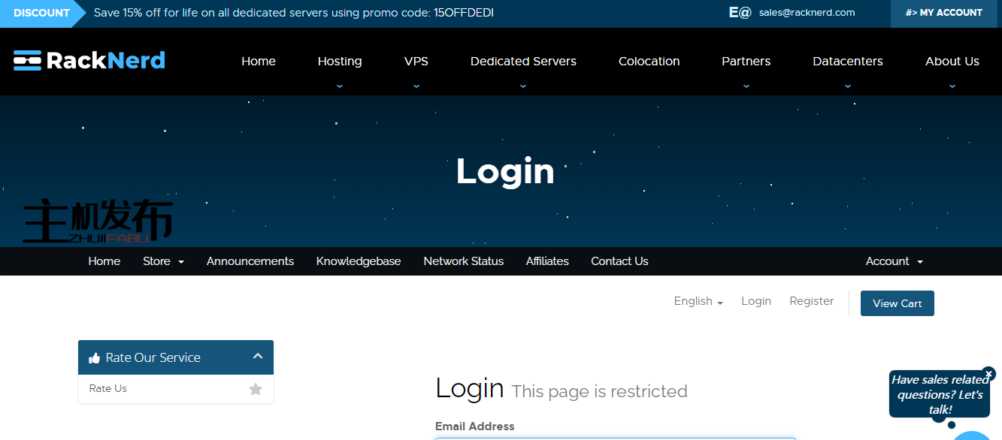Go to Colocation page

649,62
